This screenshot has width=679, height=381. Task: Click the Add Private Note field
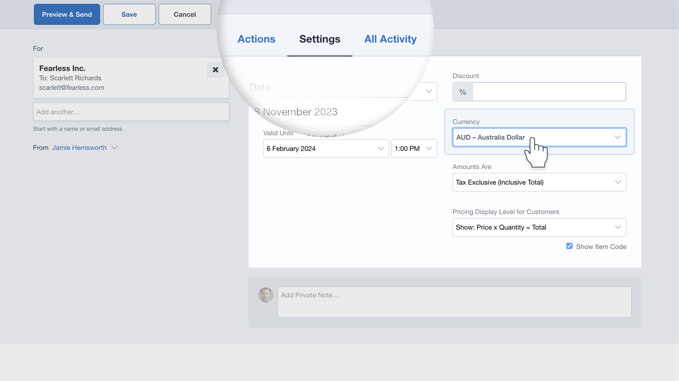click(x=454, y=302)
